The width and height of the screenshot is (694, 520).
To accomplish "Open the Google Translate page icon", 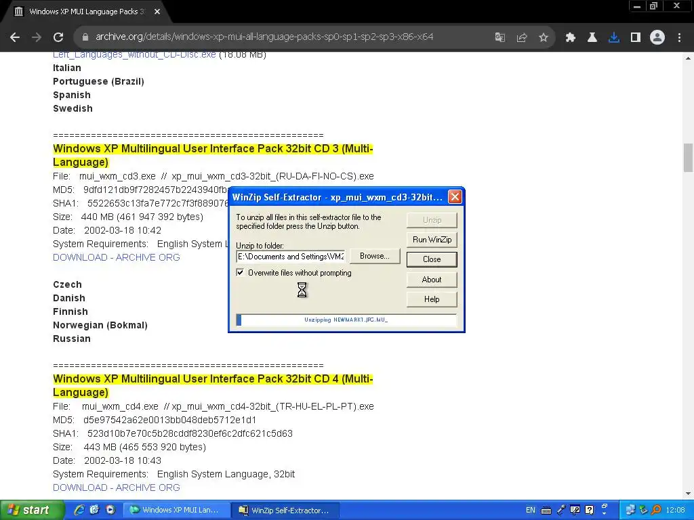I will tap(499, 37).
